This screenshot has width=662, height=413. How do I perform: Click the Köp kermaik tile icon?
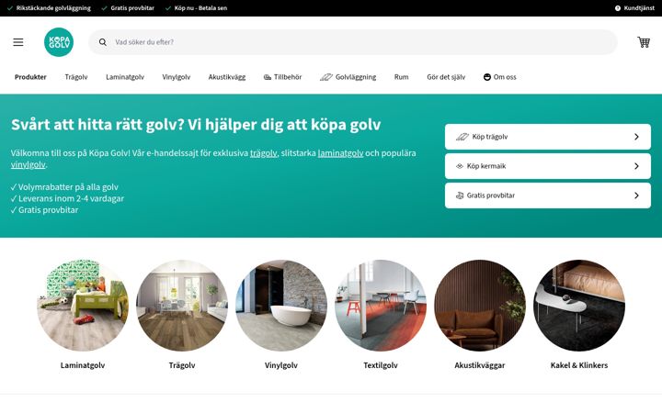coord(460,166)
